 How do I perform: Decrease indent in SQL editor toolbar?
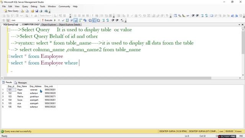[x=113, y=20]
